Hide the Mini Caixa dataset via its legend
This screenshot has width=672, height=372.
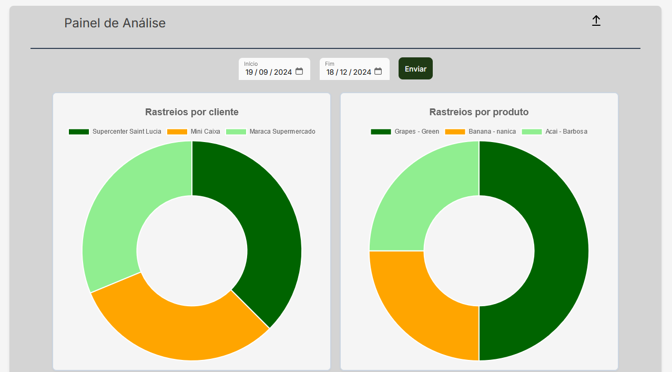click(193, 132)
